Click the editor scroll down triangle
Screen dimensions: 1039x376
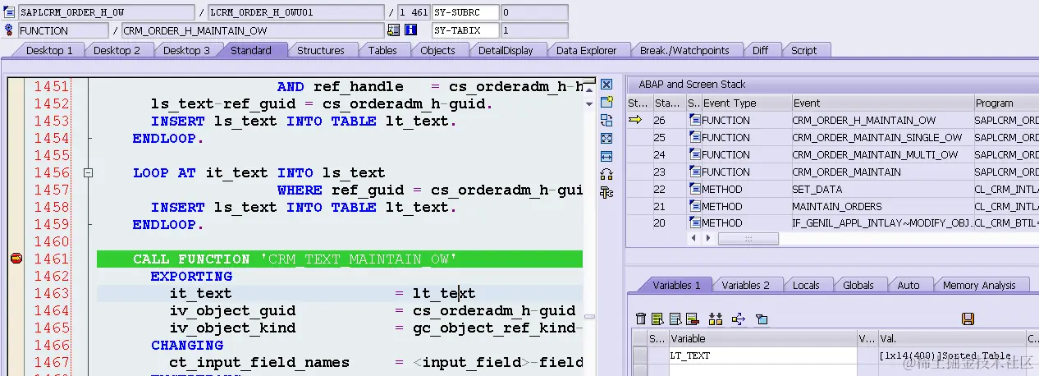click(588, 104)
